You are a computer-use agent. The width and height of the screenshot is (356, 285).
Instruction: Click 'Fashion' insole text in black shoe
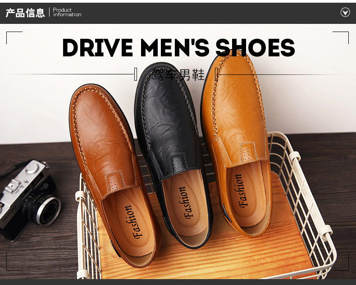(x=186, y=202)
